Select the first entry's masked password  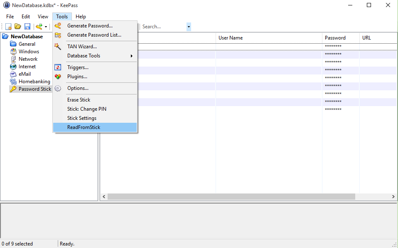click(333, 47)
